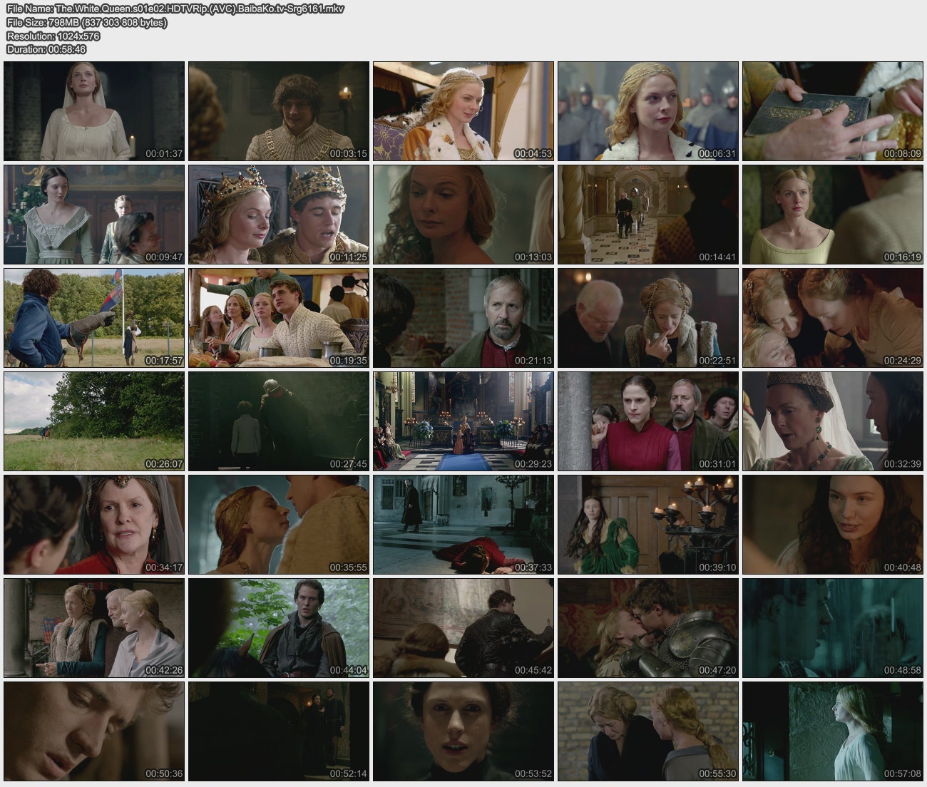The image size is (927, 787).
Task: Select the meadow landscape frame at 00:26:07
Action: 94,421
